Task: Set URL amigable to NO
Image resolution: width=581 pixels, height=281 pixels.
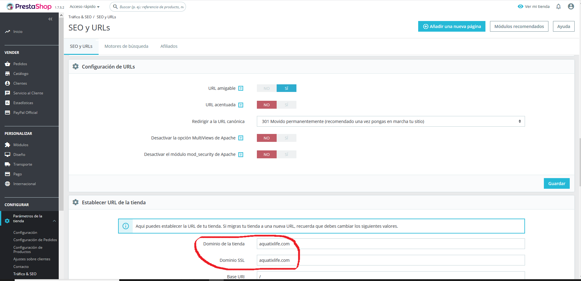Action: click(x=267, y=88)
